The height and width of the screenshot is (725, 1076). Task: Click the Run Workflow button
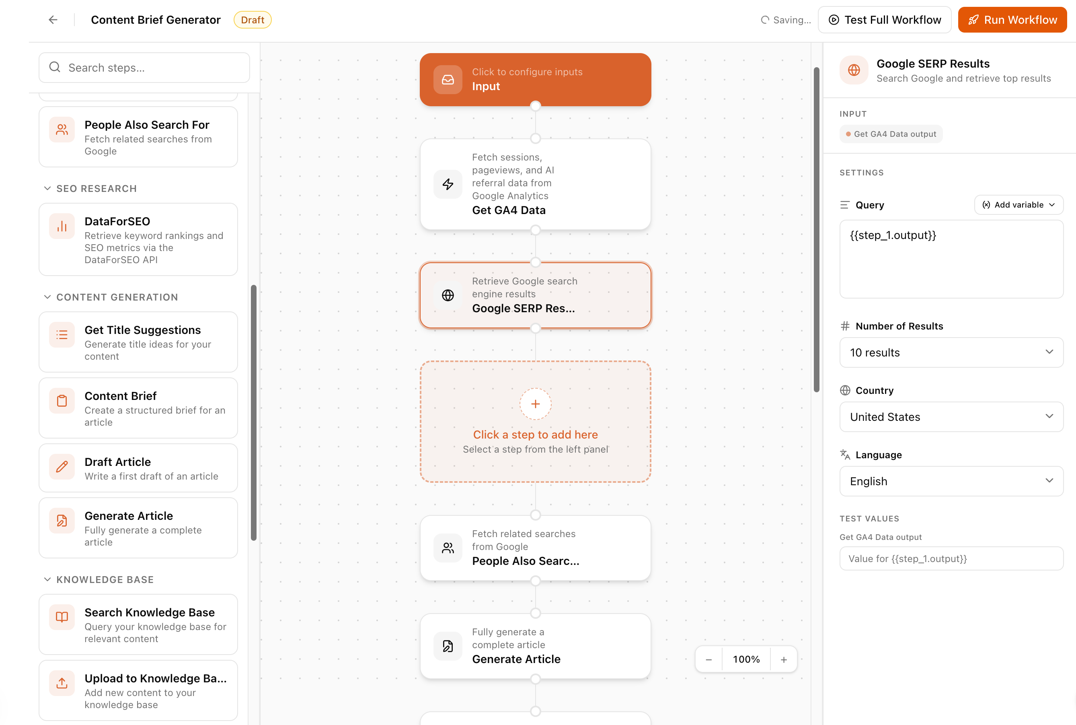[1012, 19]
